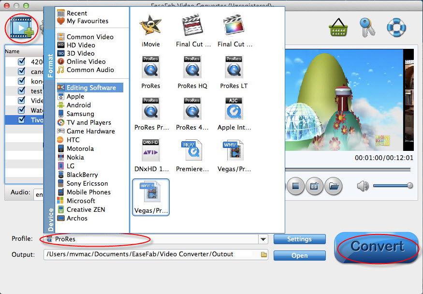Uncheck the can file checkbox

pos(22,72)
